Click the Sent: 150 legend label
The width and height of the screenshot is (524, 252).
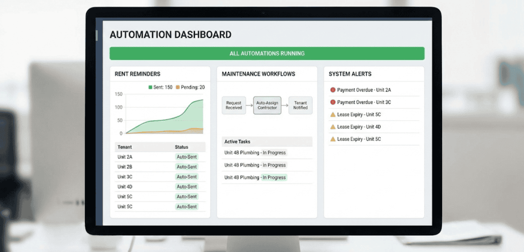coord(163,88)
